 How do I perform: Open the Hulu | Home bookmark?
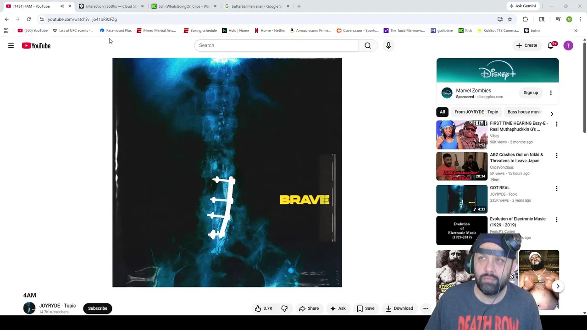tap(235, 31)
